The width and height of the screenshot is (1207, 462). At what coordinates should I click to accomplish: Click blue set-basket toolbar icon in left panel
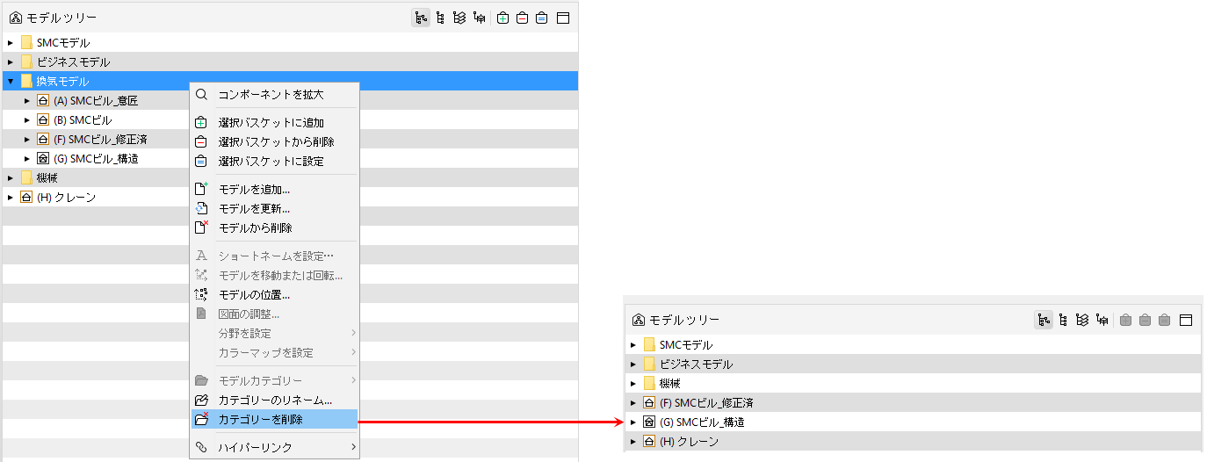(542, 18)
